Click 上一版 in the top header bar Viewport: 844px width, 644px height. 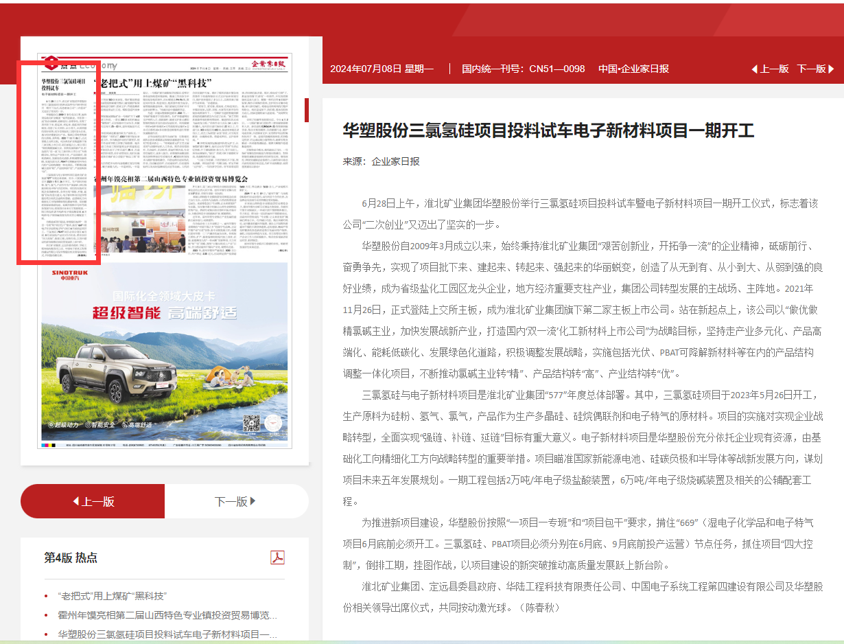tap(774, 69)
